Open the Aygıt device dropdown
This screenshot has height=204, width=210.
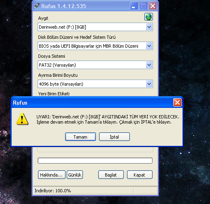pyautogui.click(x=95, y=27)
